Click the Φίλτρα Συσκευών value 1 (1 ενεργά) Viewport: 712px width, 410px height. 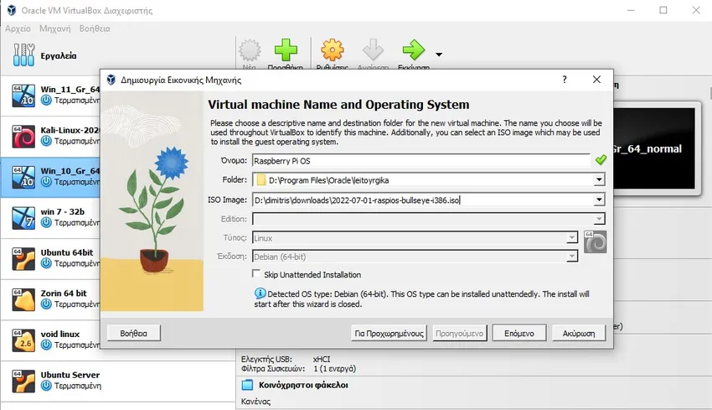(335, 369)
